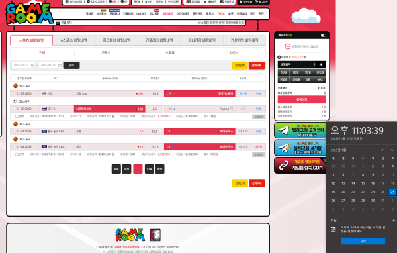Click the trash icon beside the bet amount field

pos(321,64)
